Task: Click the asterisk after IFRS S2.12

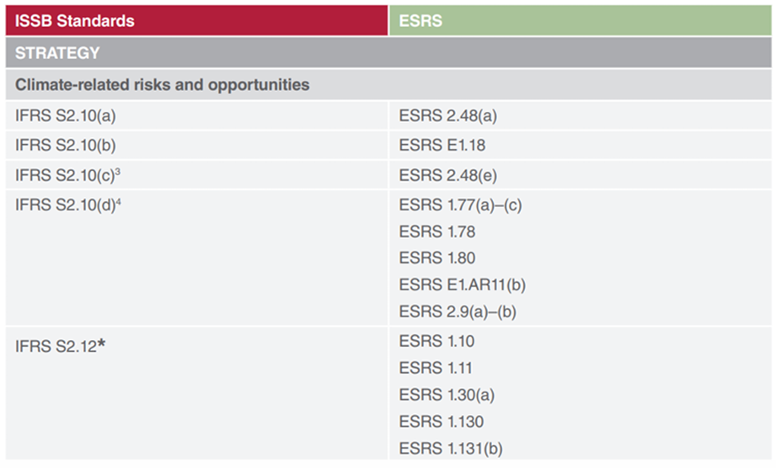Action: [102, 343]
